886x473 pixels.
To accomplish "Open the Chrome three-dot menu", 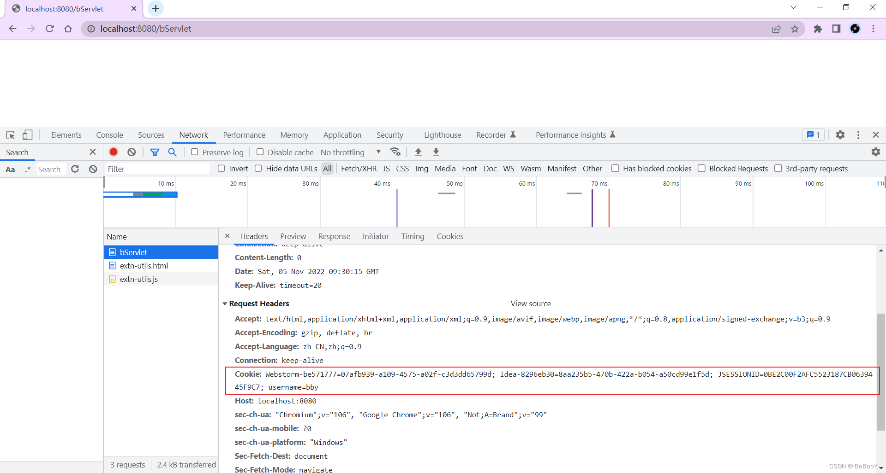I will (873, 29).
